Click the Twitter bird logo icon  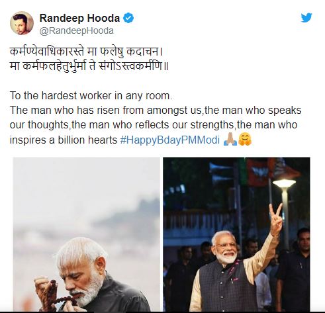coord(306,17)
